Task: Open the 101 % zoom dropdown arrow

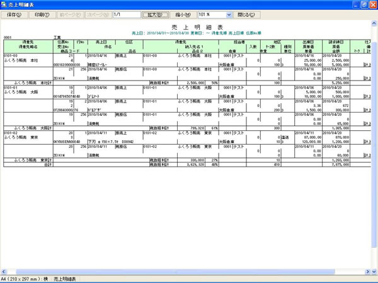Action: [x=229, y=15]
